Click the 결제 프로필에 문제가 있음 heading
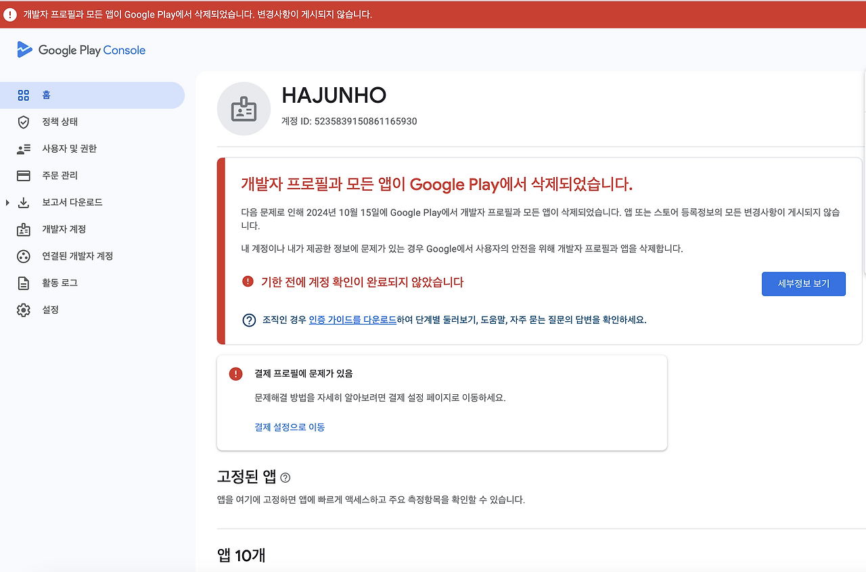Image resolution: width=866 pixels, height=572 pixels. tap(304, 373)
